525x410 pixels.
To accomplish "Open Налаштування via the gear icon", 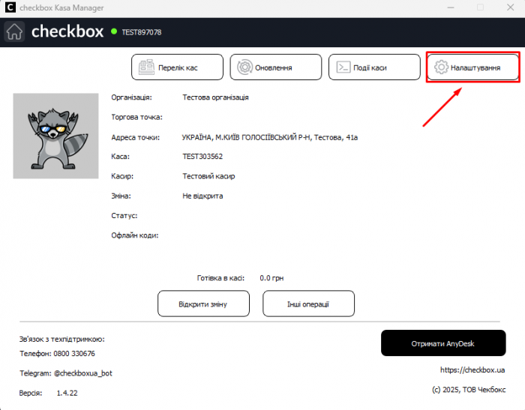I will [x=441, y=67].
